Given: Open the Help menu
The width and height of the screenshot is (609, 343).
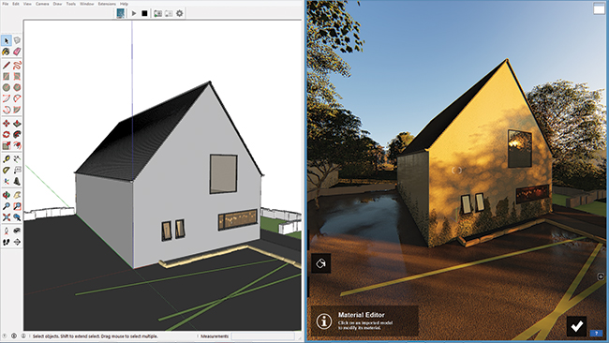Looking at the screenshot, I should coord(124,4).
